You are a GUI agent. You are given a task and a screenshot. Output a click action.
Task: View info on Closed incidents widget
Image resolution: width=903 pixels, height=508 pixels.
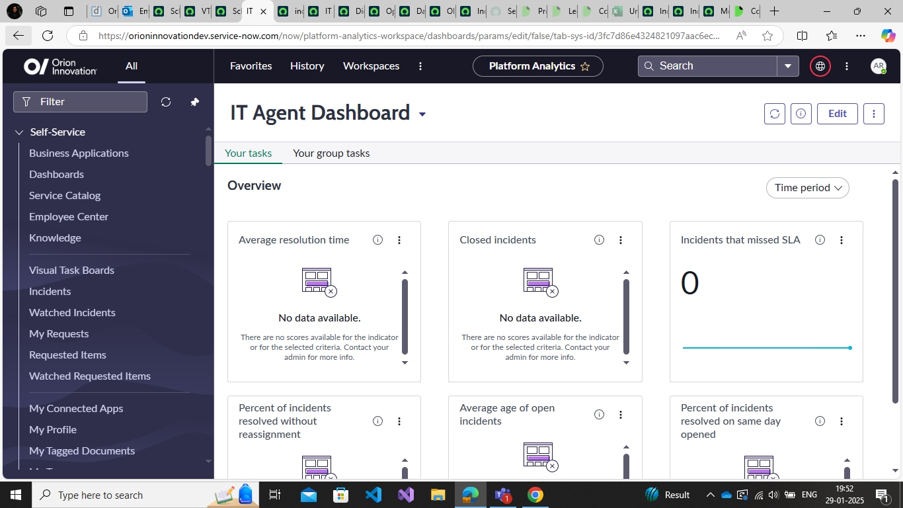[x=598, y=239]
